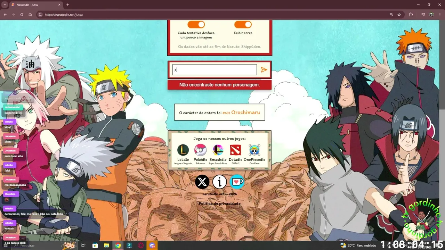View site information in address bar
Screen dimensions: 445x250
pos(40,15)
